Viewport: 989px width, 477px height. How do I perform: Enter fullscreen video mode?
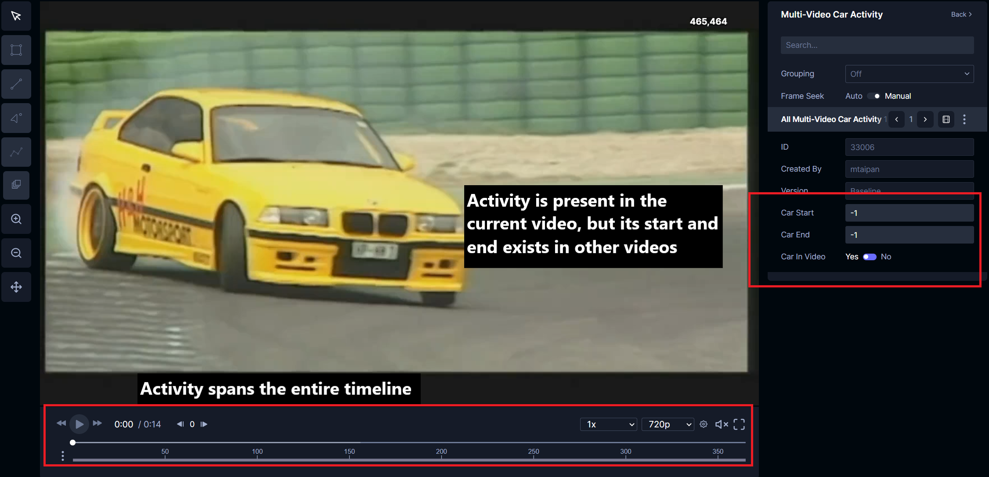(739, 424)
